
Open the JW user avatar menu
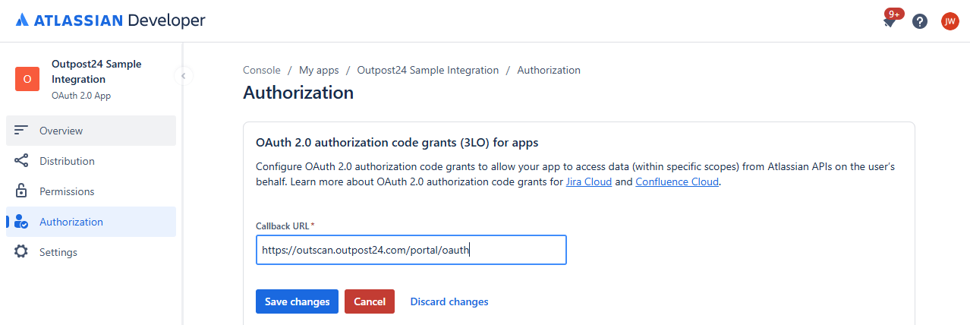click(950, 21)
